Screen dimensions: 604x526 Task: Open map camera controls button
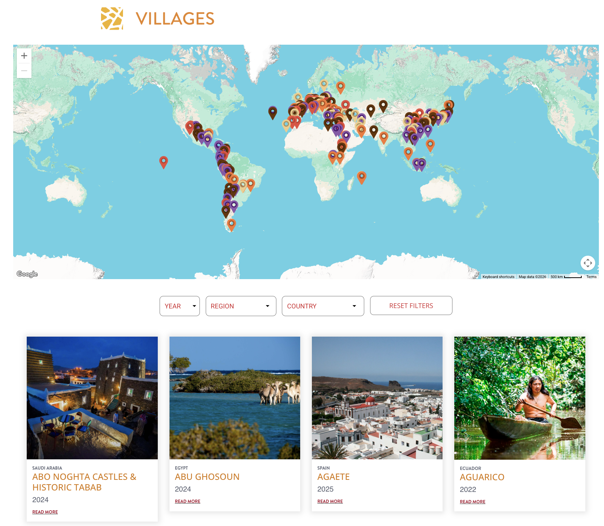click(x=588, y=263)
